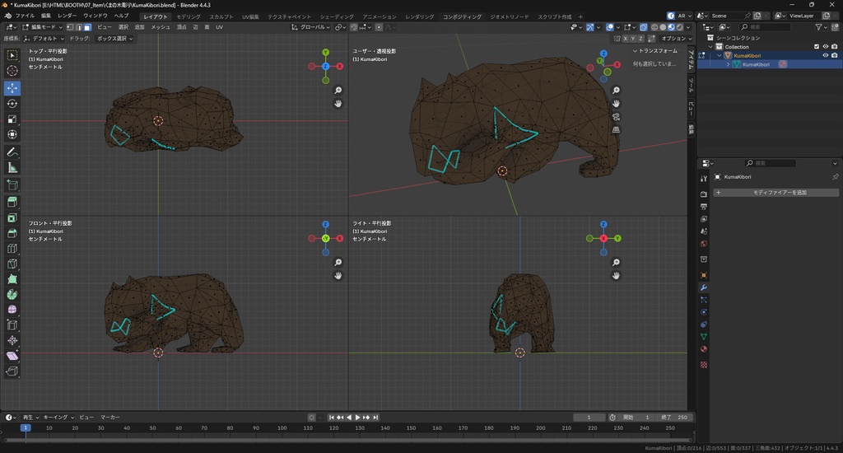Enable face select mode
The height and width of the screenshot is (453, 843).
pyautogui.click(x=88, y=27)
